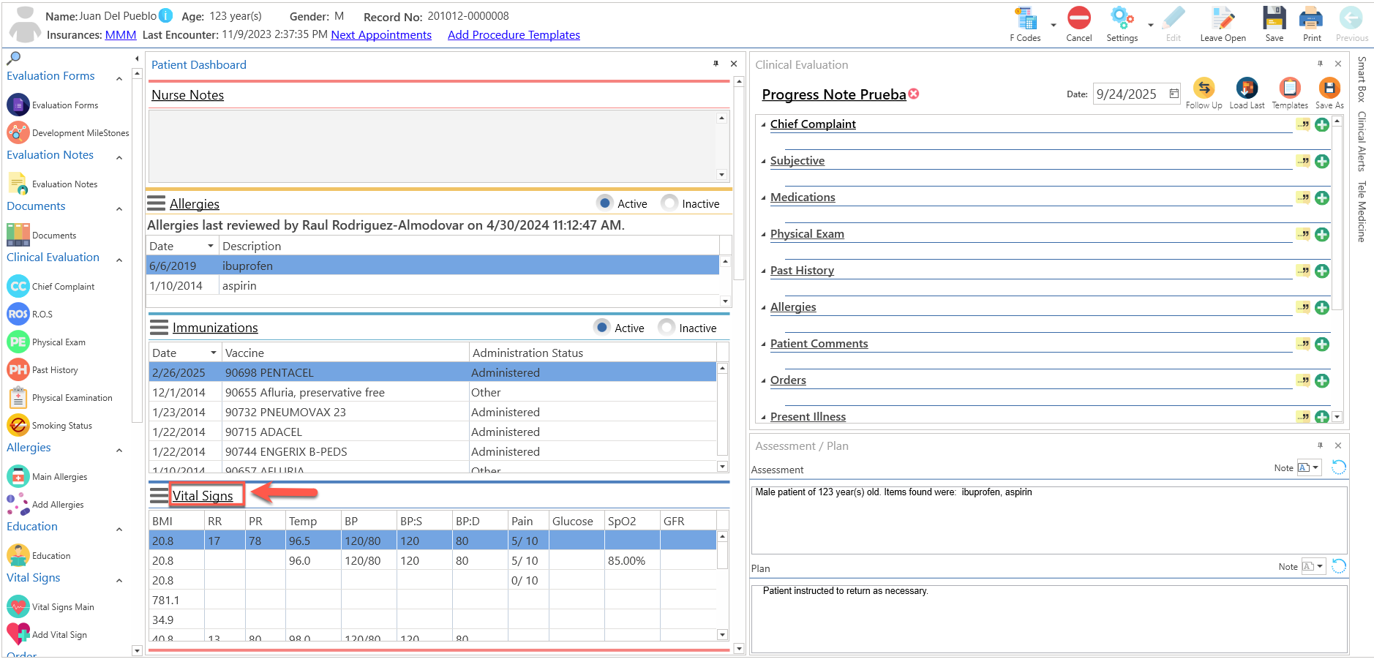This screenshot has height=662, width=1374.
Task: Click the Follow Up icon
Action: pos(1204,89)
